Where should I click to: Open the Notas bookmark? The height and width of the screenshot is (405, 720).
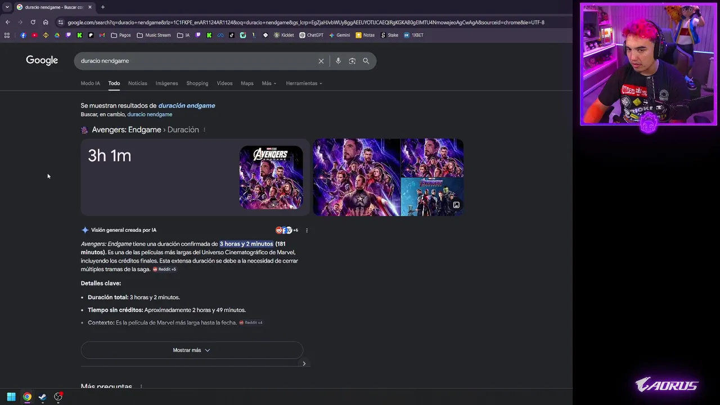pyautogui.click(x=365, y=35)
